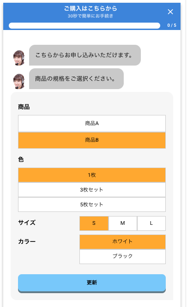Click the 商品の規格をご選択ください message bubble
Image resolution: width=187 pixels, height=307 pixels.
click(x=76, y=78)
